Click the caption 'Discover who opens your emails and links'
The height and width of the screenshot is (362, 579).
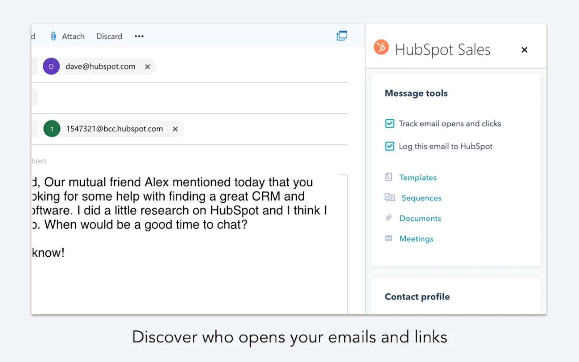(x=289, y=337)
